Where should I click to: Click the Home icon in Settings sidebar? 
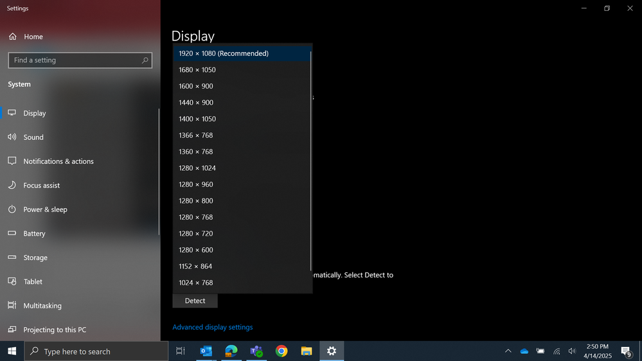tap(13, 37)
